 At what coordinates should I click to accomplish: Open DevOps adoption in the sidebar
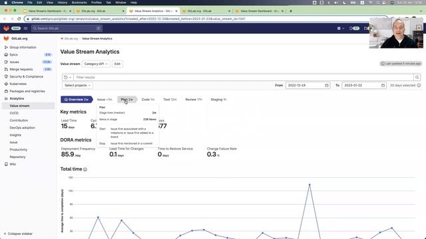(22, 127)
